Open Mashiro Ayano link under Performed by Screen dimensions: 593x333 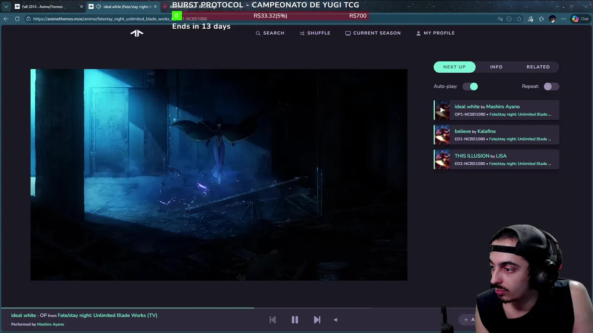coord(50,324)
